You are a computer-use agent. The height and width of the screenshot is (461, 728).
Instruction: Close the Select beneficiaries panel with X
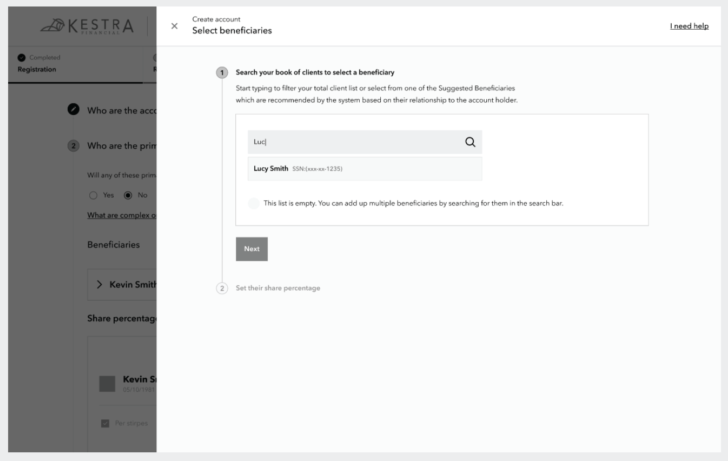click(174, 27)
